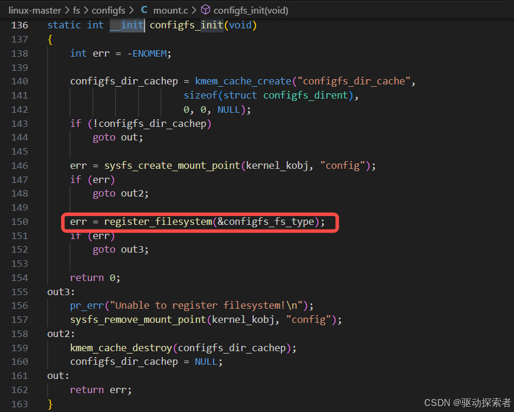514x412 pixels.
Task: Select goto out3; statement
Action: [120, 250]
